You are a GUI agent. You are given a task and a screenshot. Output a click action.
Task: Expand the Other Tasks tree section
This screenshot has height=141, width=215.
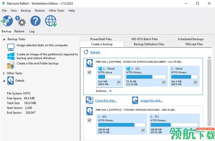coord(4,74)
